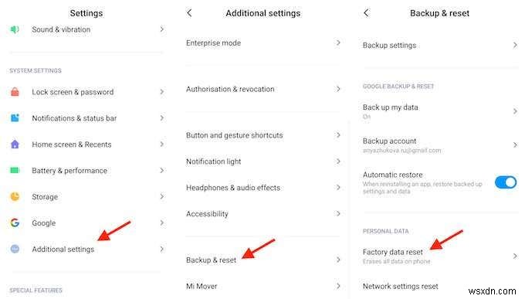This screenshot has width=525, height=299.
Task: Expand the Backup settings chevron
Action: coord(515,45)
